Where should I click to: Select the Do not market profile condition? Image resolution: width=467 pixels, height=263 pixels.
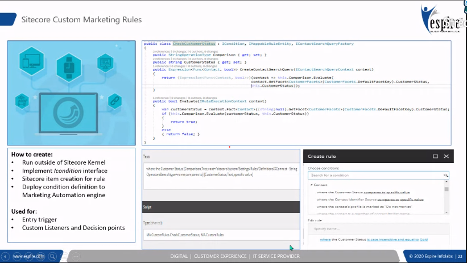pyautogui.click(x=364, y=206)
